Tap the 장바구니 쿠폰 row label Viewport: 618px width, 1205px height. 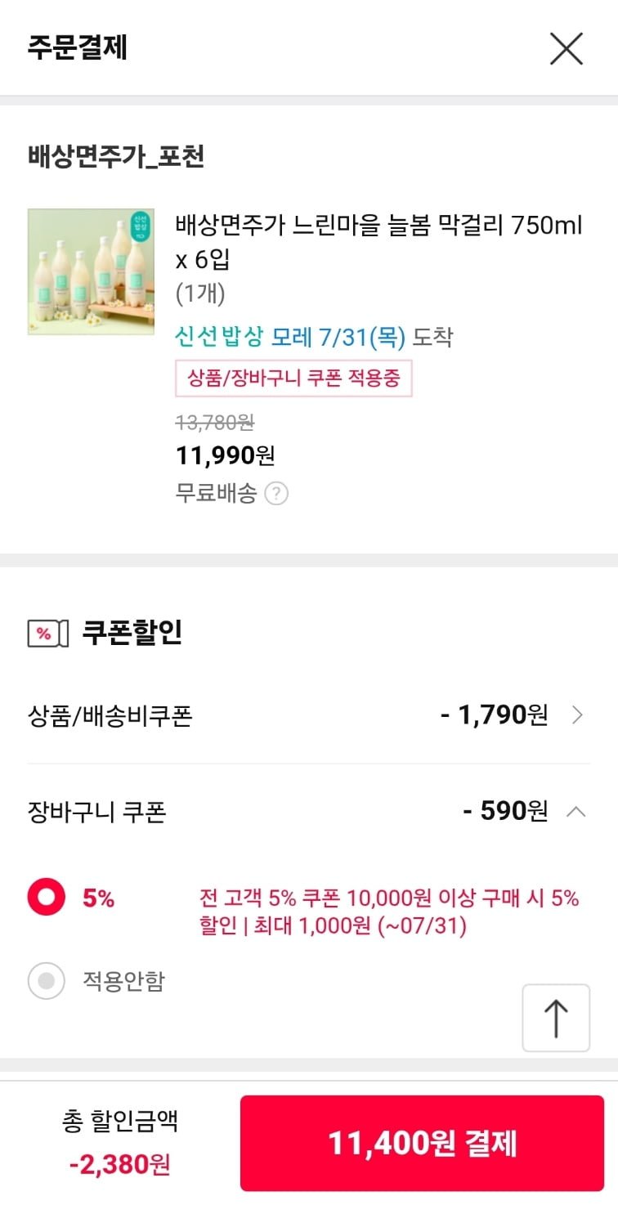tap(96, 813)
